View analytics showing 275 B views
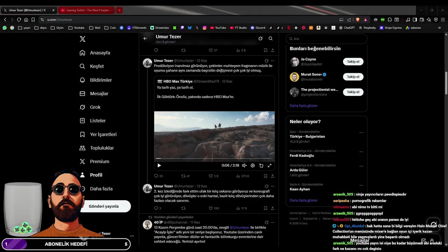 point(243,176)
